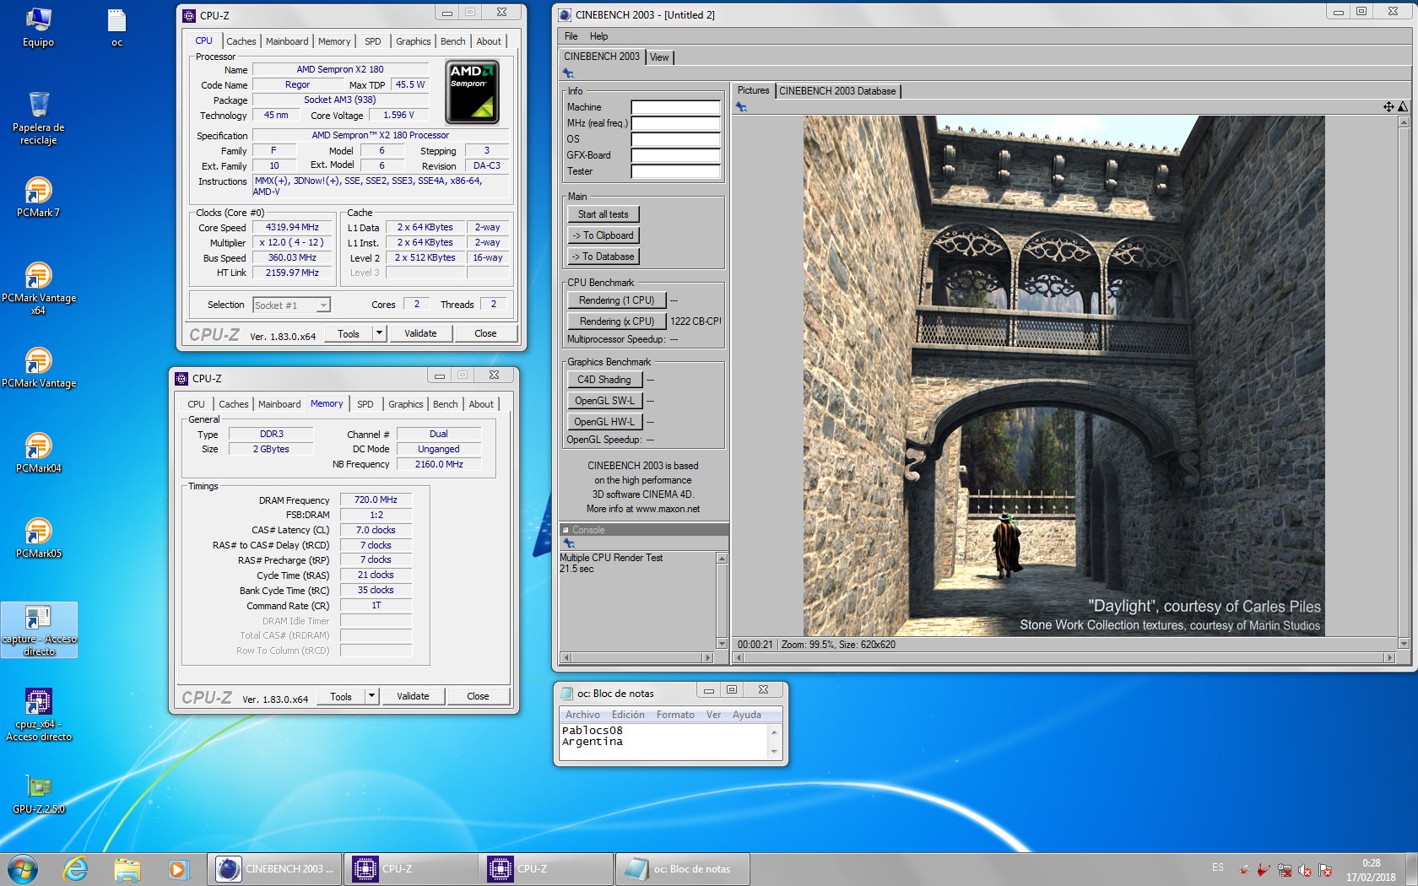Expand Tools dropdown arrow in upper CPU-Z

(379, 333)
